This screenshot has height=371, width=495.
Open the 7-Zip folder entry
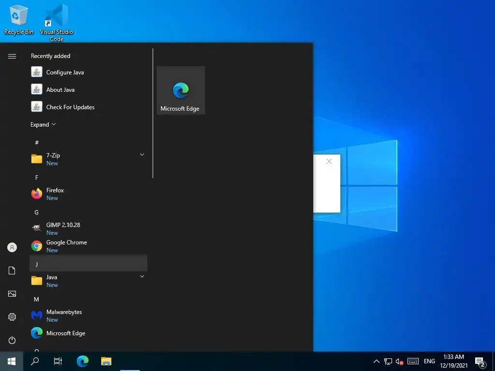pyautogui.click(x=88, y=159)
